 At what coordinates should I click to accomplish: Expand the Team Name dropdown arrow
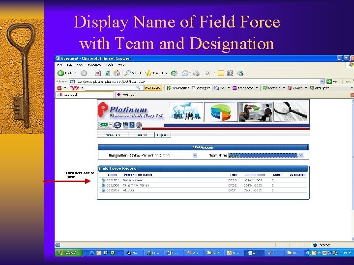click(300, 155)
